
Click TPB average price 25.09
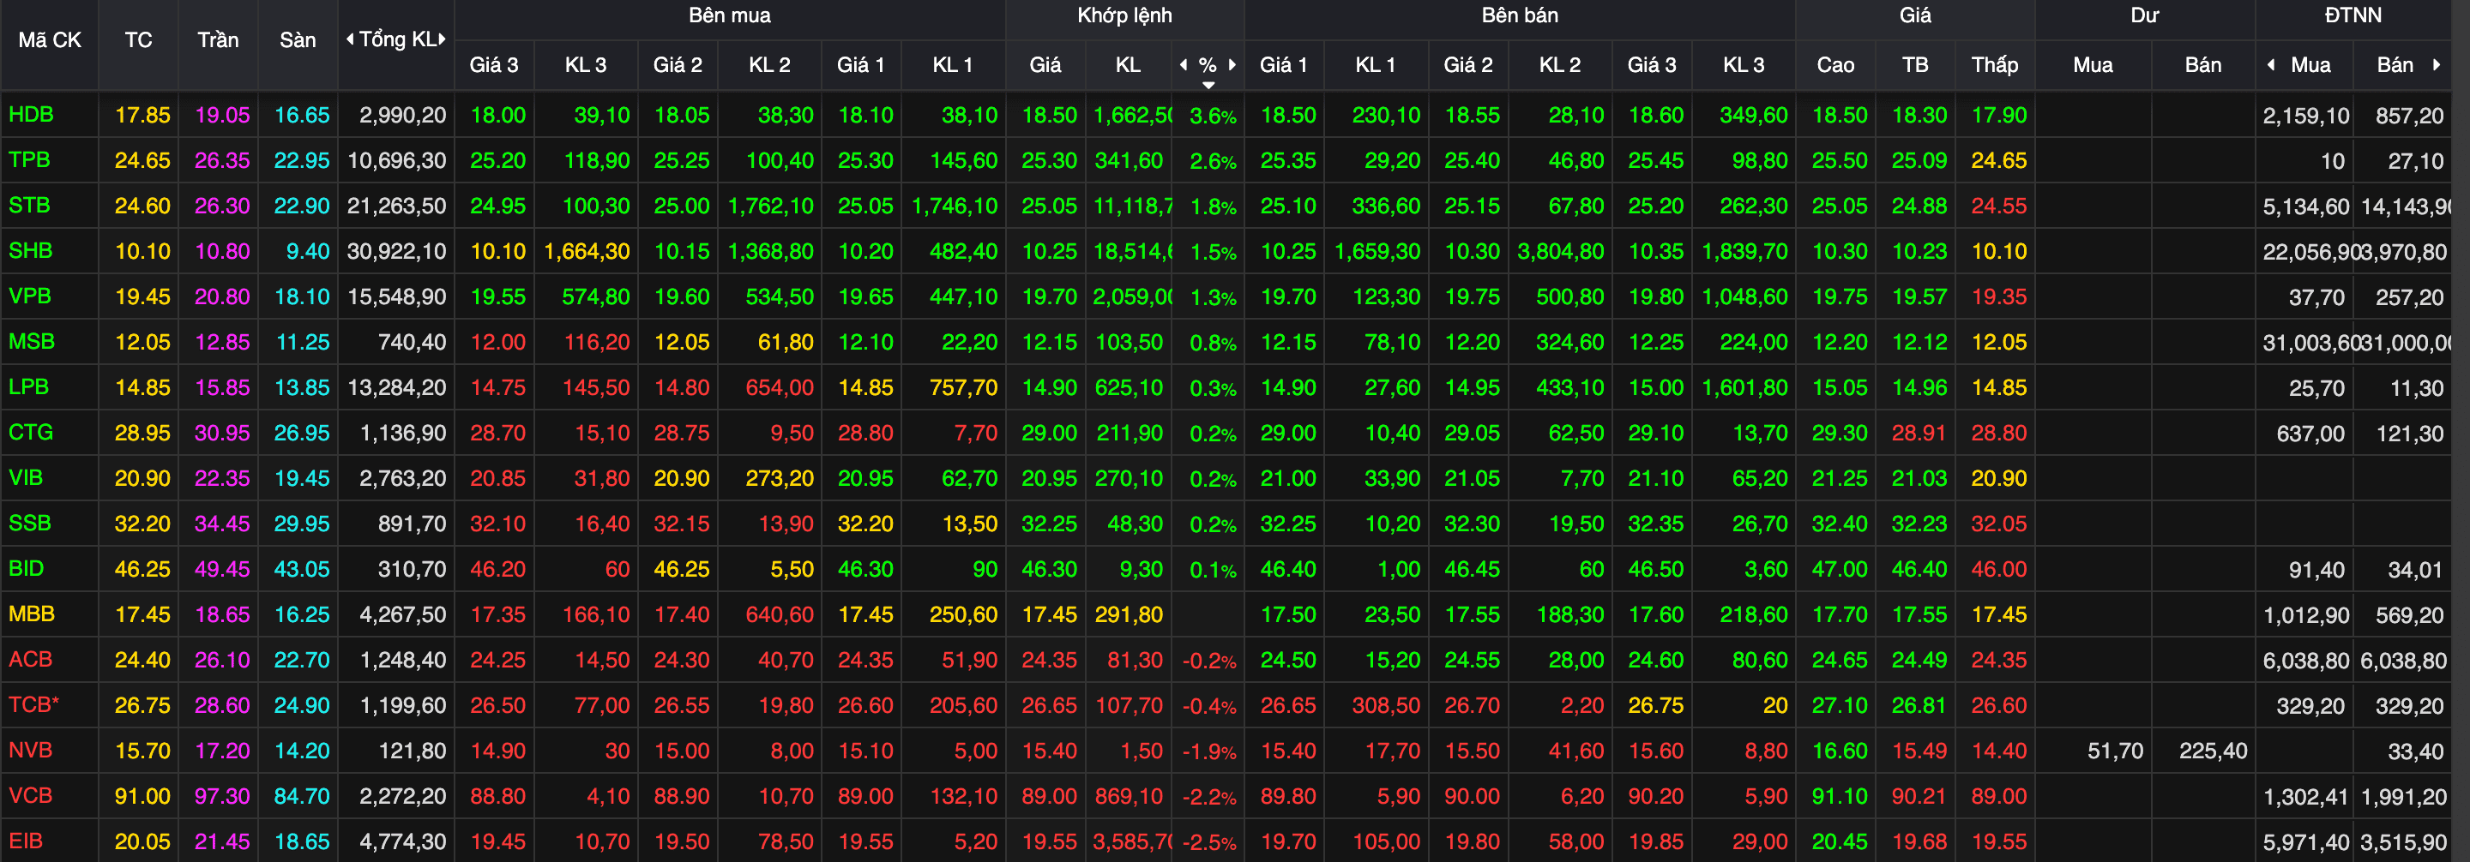point(1919,160)
